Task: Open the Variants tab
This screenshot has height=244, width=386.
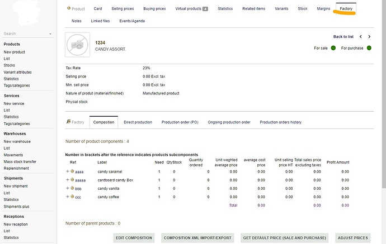Action: pos(281,8)
